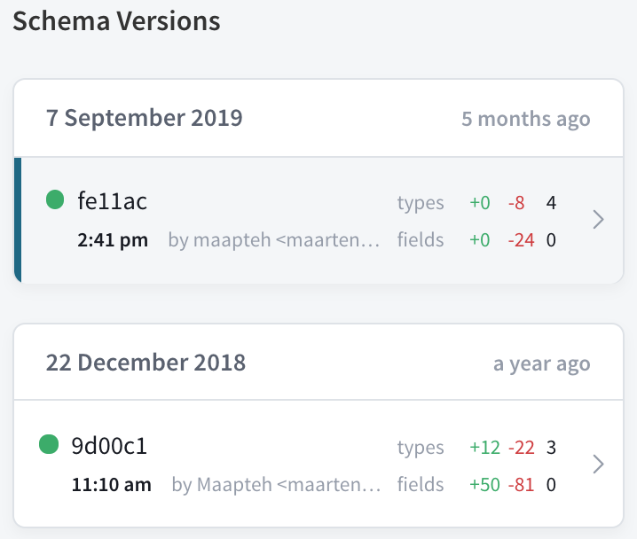Click fields added count +50

[x=484, y=485]
